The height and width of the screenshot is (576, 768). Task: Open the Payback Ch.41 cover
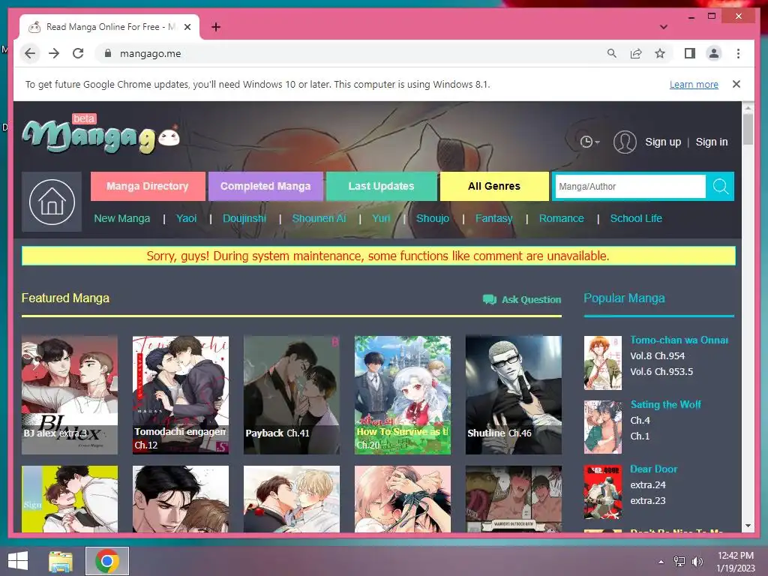tap(292, 394)
